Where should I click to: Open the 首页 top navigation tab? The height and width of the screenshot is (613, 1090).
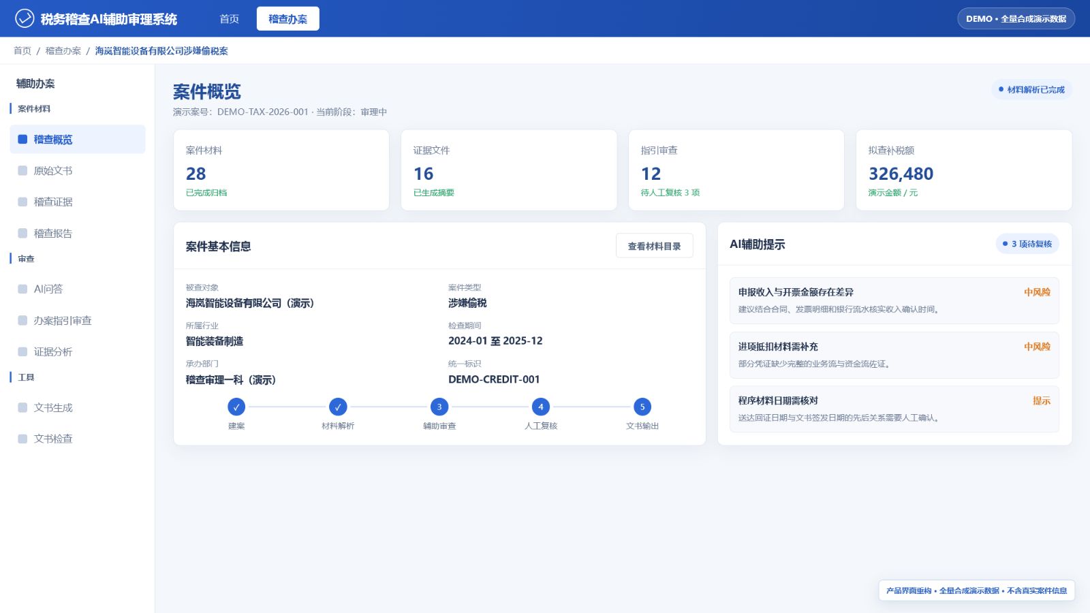(229, 18)
